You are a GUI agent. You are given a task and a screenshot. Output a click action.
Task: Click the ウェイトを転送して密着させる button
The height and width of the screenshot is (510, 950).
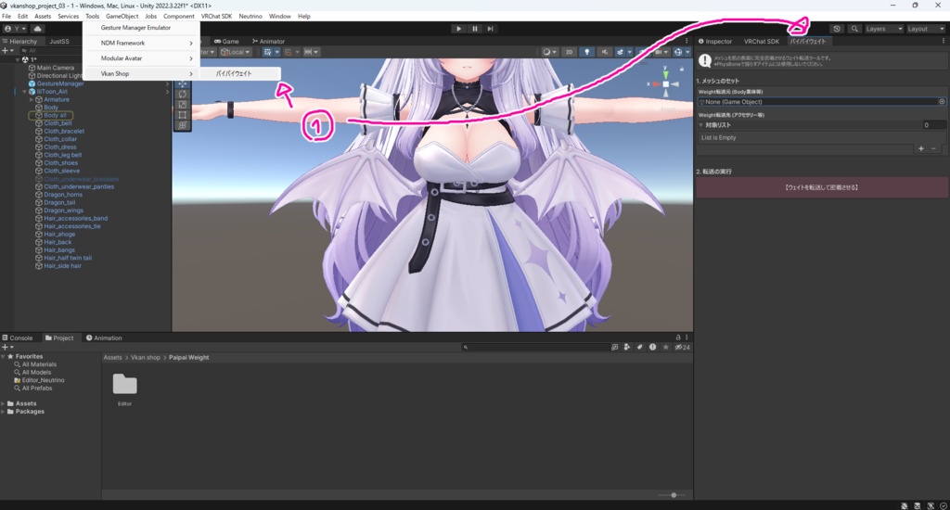822,187
